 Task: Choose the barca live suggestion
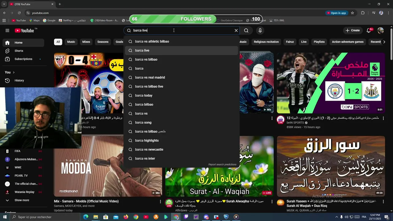pyautogui.click(x=181, y=50)
